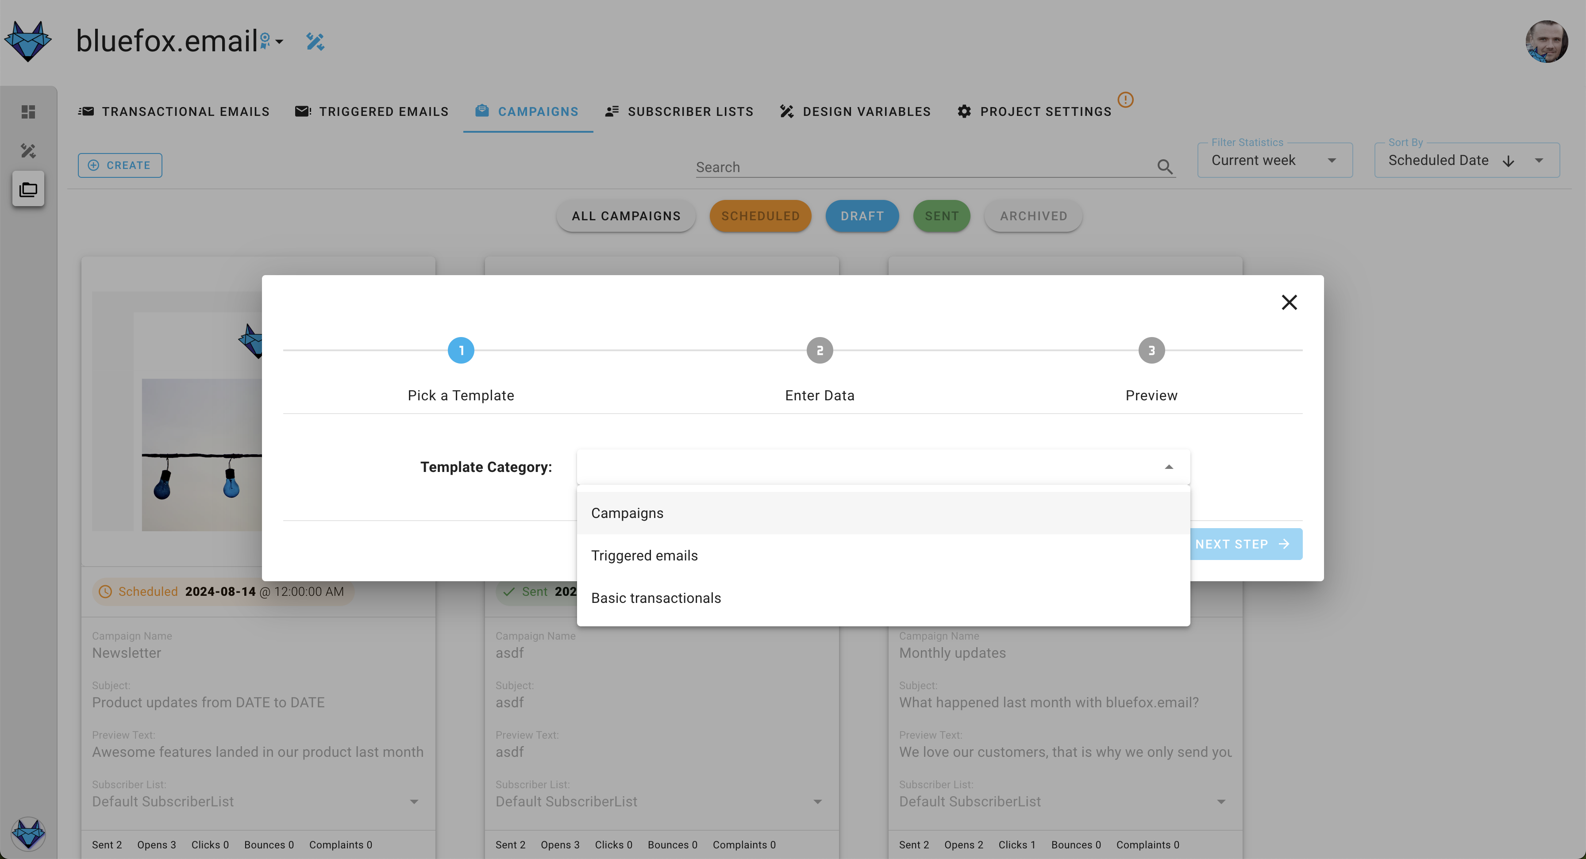This screenshot has width=1586, height=859.
Task: Expand Monthly updates Subscriber List dropdown
Action: pos(1221,801)
